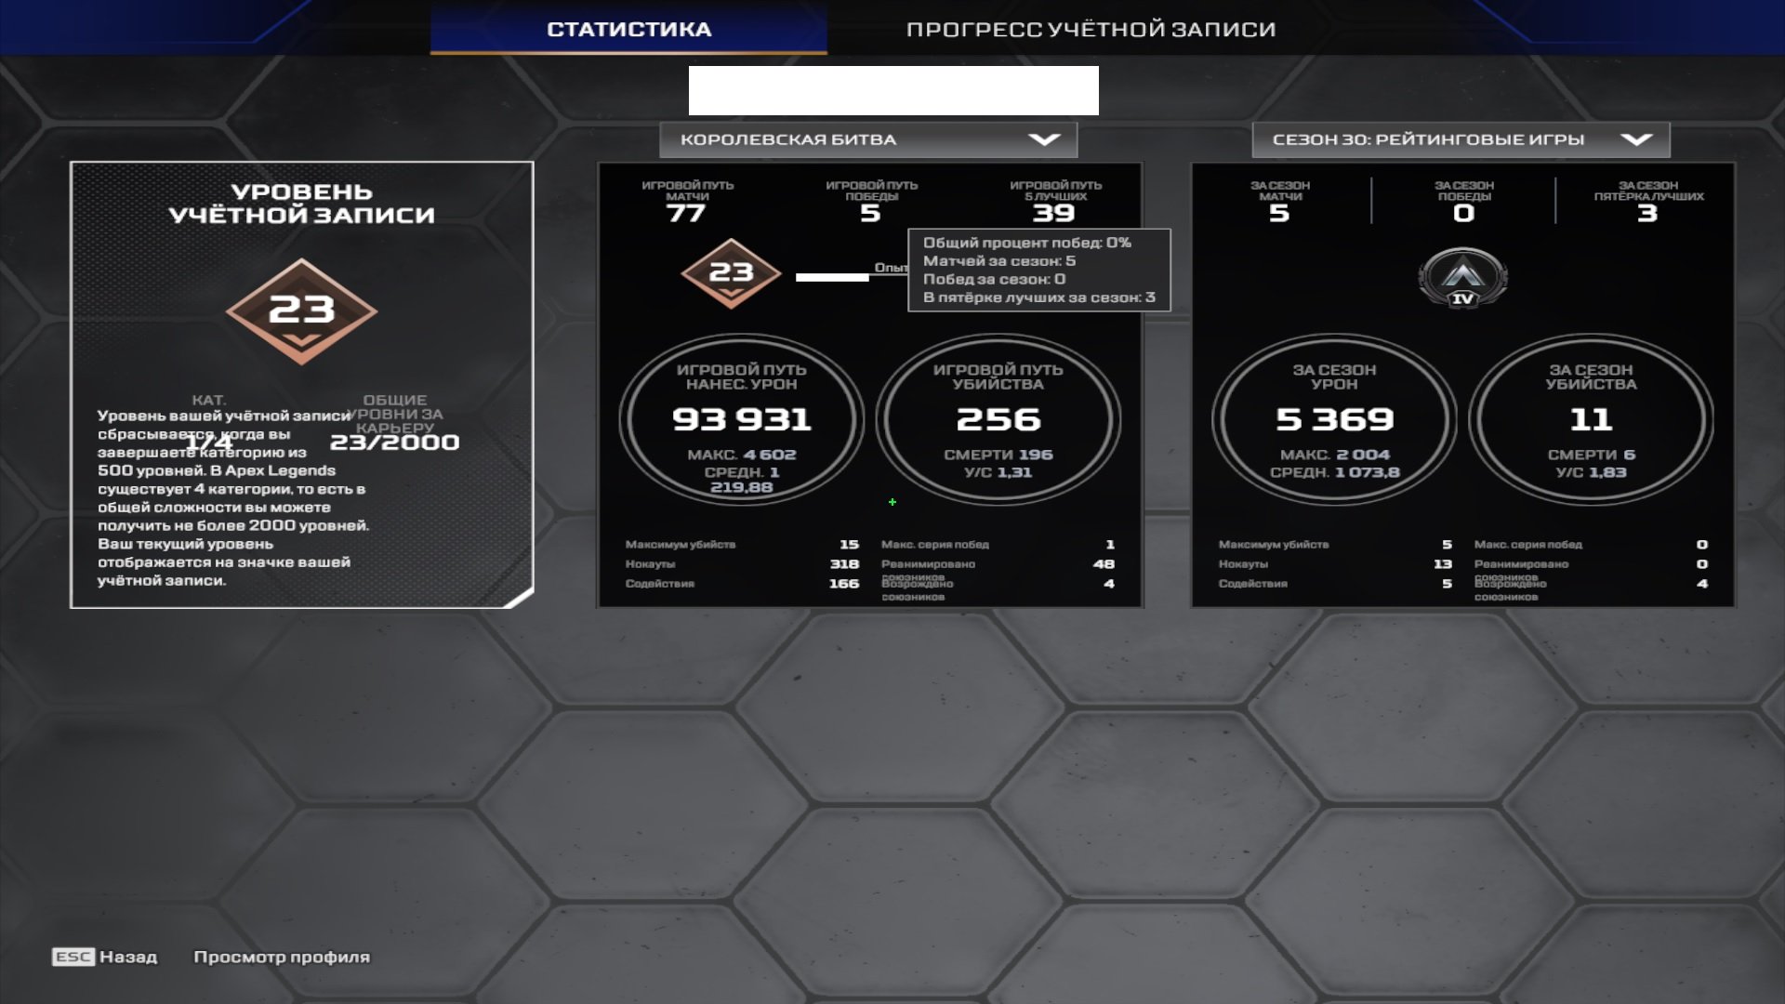The image size is (1785, 1004).
Task: Click the Игровой путь матчи 77 stat
Action: point(687,202)
